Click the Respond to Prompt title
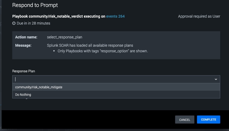The height and width of the screenshot is (131, 229). [x=35, y=5]
